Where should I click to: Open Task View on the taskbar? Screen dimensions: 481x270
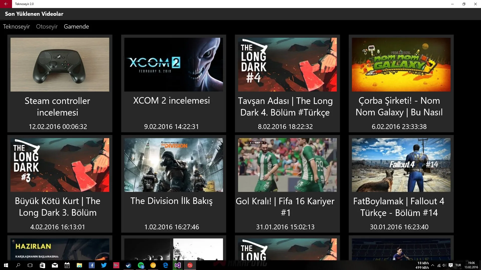coord(30,265)
